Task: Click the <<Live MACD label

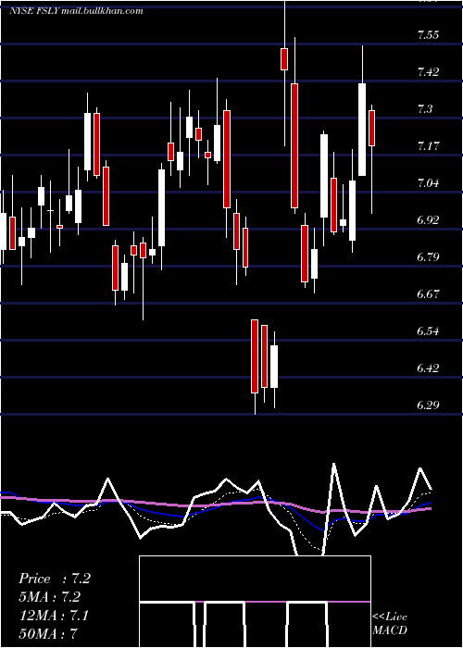Action: tap(390, 623)
